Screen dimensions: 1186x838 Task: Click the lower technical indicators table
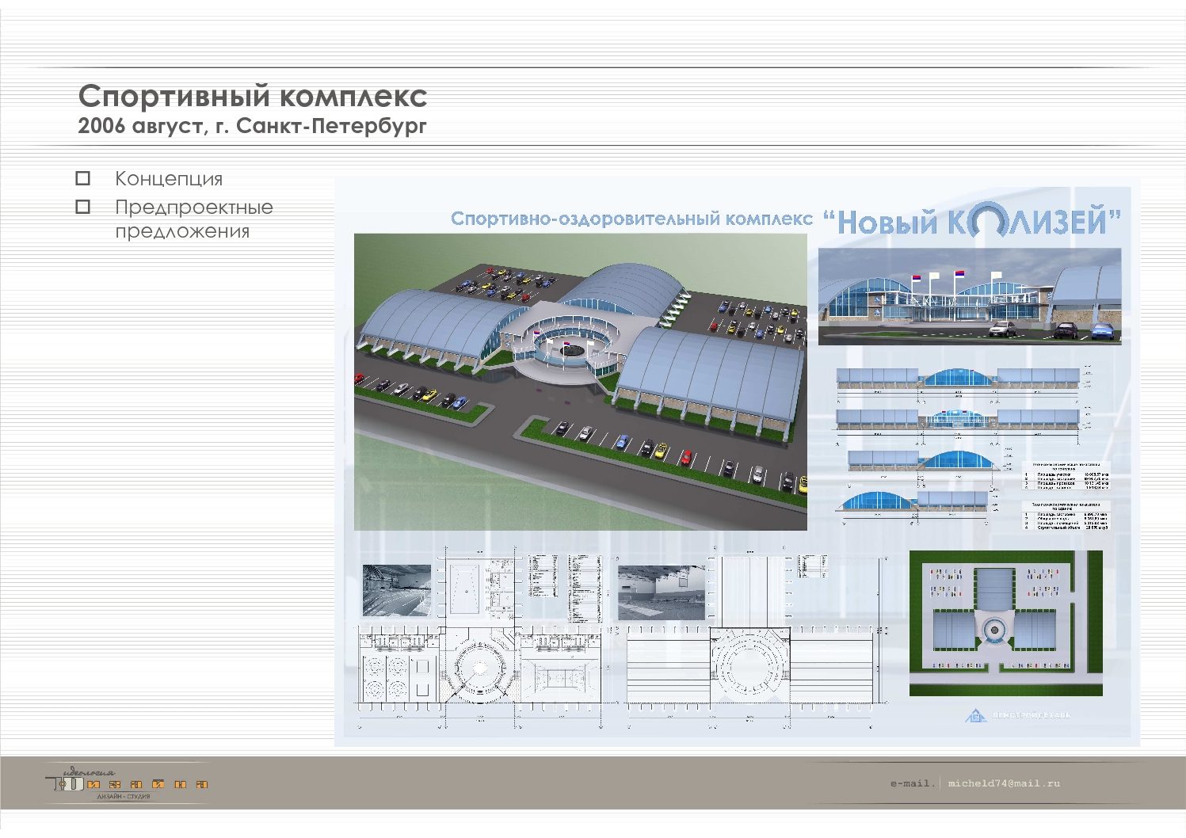(1066, 516)
